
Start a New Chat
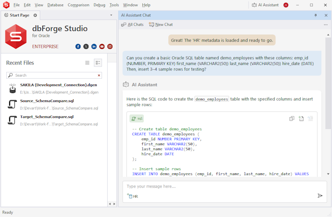tap(161, 25)
